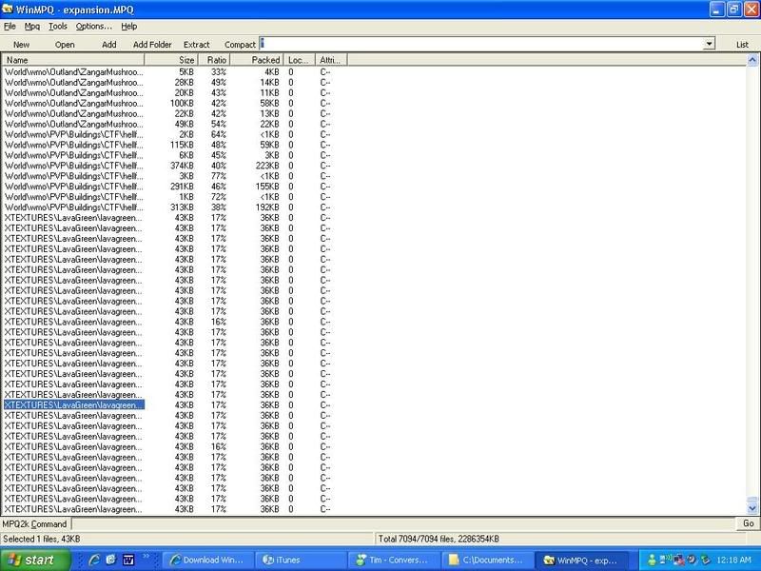
Task: Click the 'Total 7094/7094 files' status text
Action: point(439,539)
